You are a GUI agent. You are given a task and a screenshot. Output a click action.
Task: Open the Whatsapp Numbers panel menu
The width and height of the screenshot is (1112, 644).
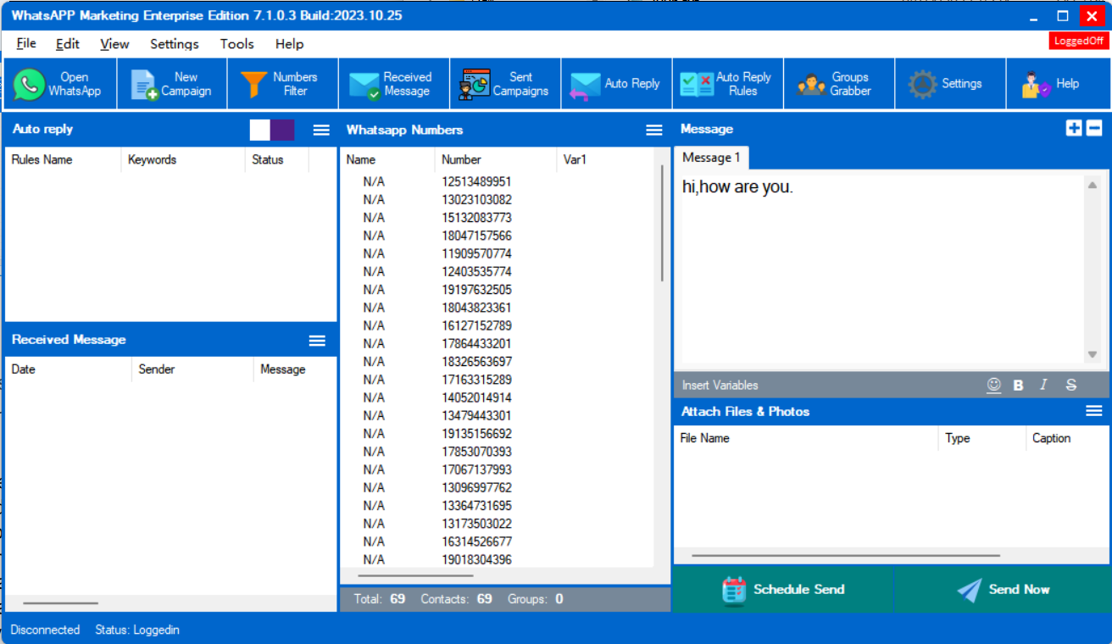653,130
